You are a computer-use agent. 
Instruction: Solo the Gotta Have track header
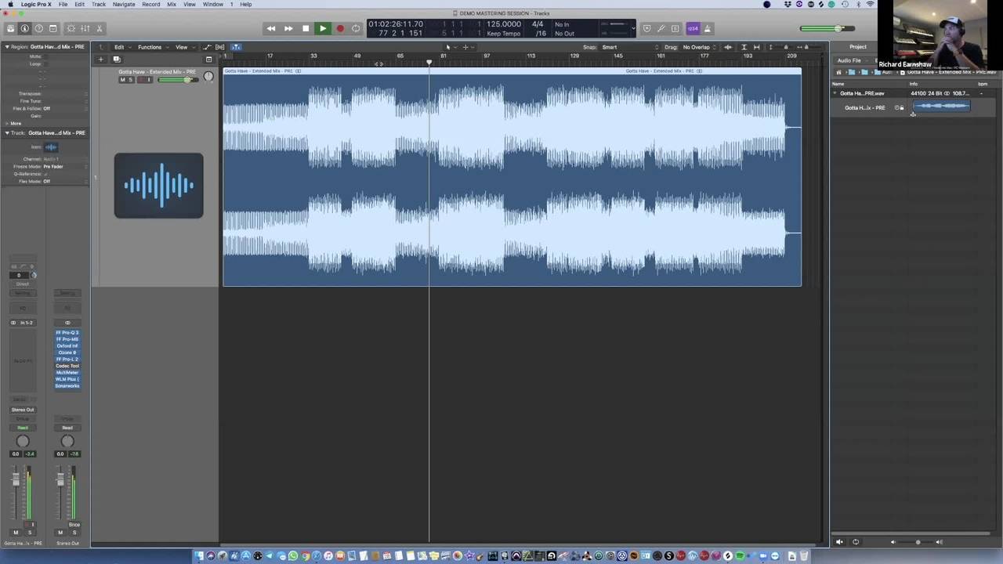[130, 80]
